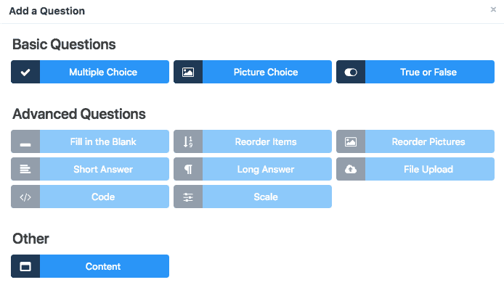Image resolution: width=504 pixels, height=285 pixels.
Task: Click the Multiple Choice checkmark icon
Action: coord(25,73)
